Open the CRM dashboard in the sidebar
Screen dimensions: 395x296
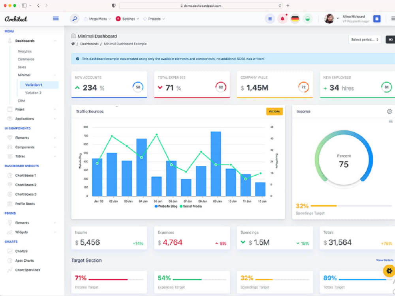click(21, 101)
